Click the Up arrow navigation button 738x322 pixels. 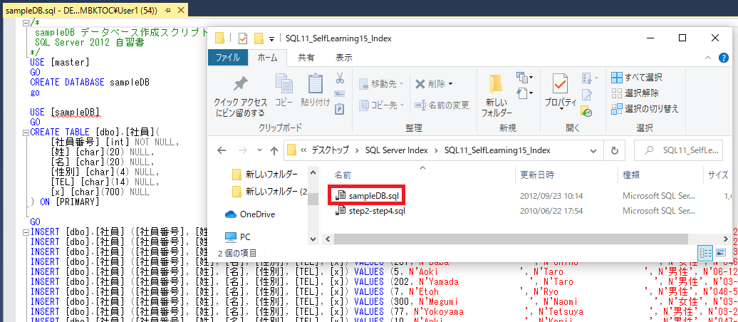[274, 150]
